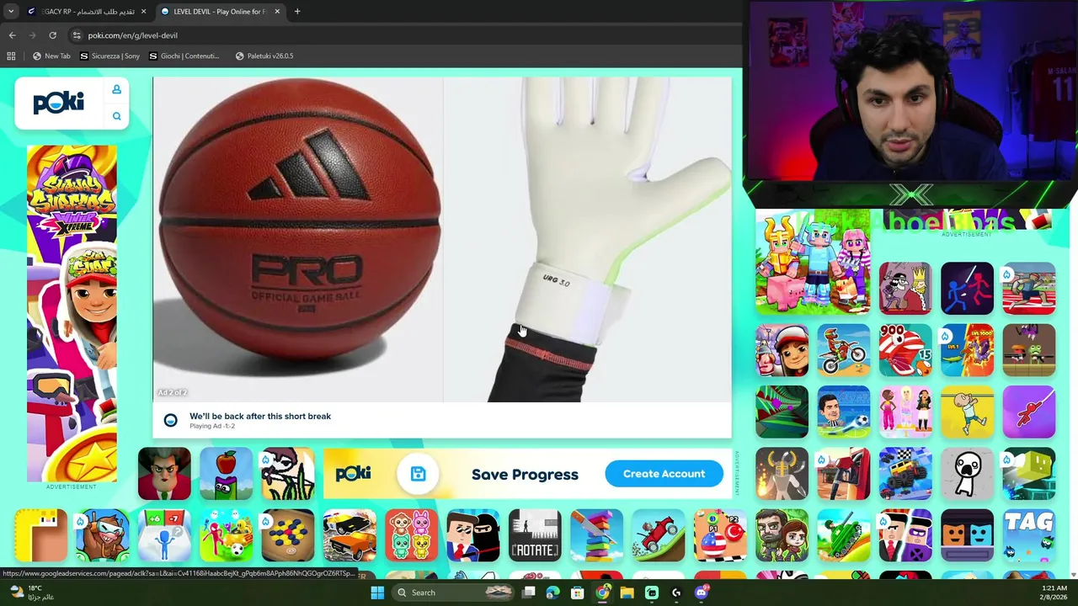Image resolution: width=1078 pixels, height=606 pixels.
Task: Open site information icon in address bar
Action: click(77, 35)
